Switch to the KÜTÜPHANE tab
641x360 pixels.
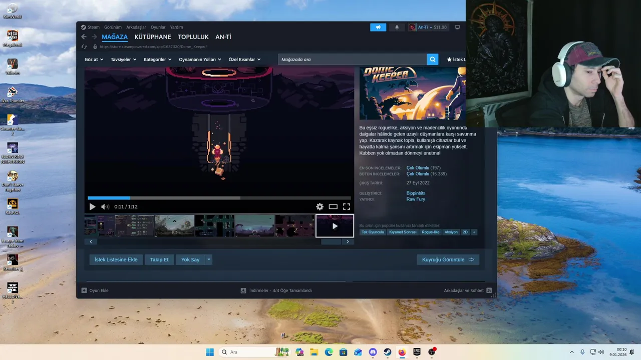[x=153, y=37]
